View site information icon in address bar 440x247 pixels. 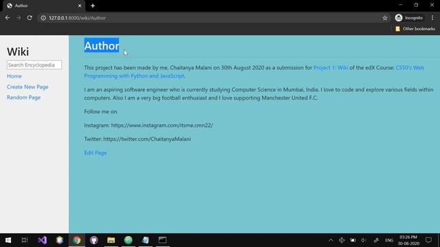[x=43, y=18]
